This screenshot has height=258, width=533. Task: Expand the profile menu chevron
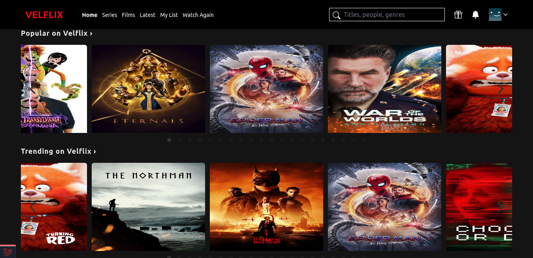pos(505,15)
